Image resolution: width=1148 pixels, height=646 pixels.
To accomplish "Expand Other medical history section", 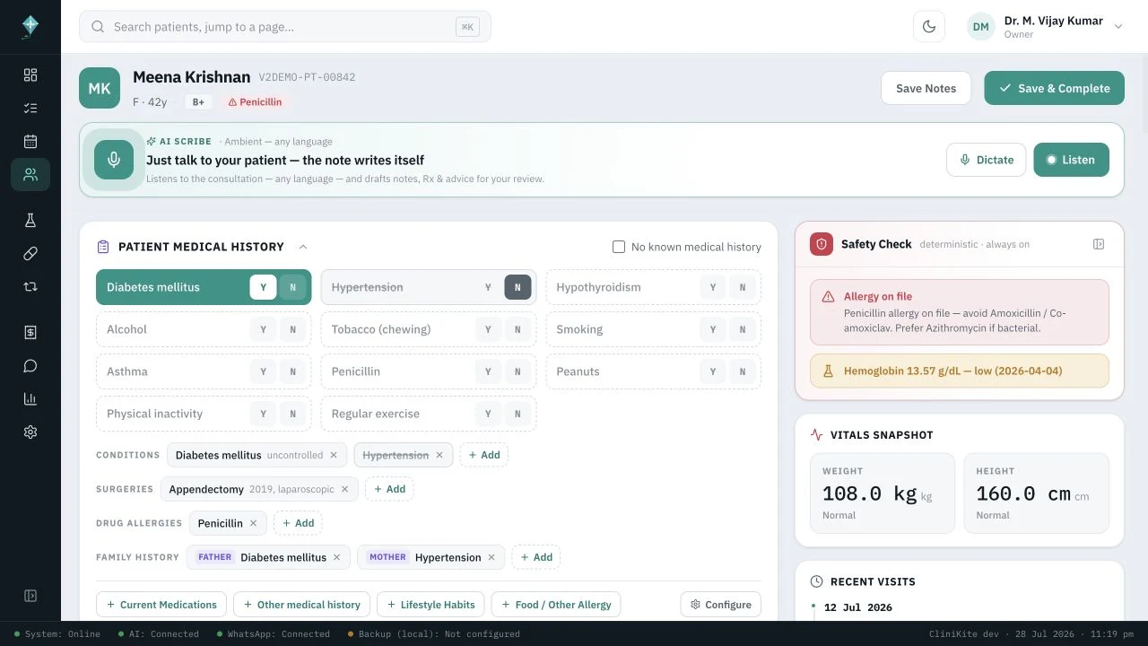I will [x=302, y=605].
